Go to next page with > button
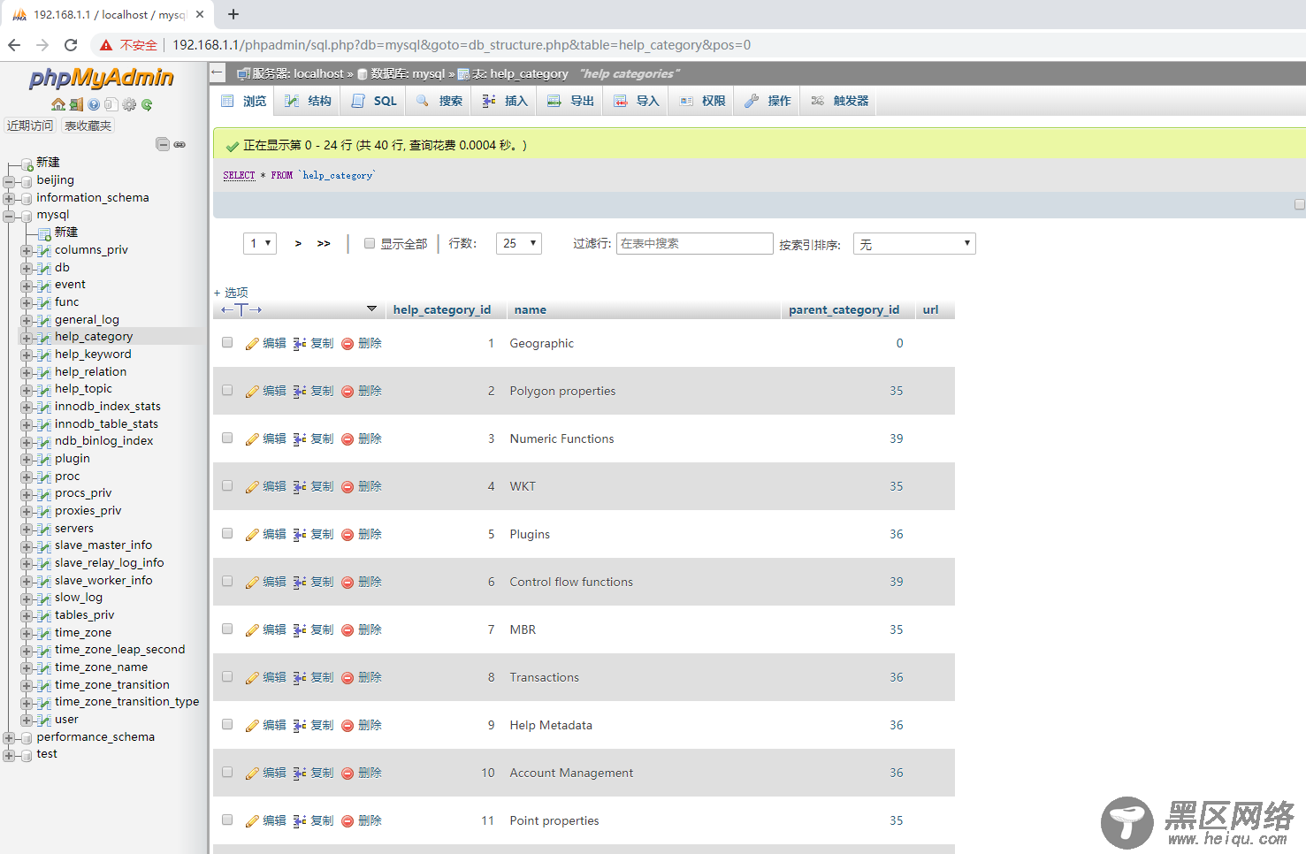 (x=298, y=243)
